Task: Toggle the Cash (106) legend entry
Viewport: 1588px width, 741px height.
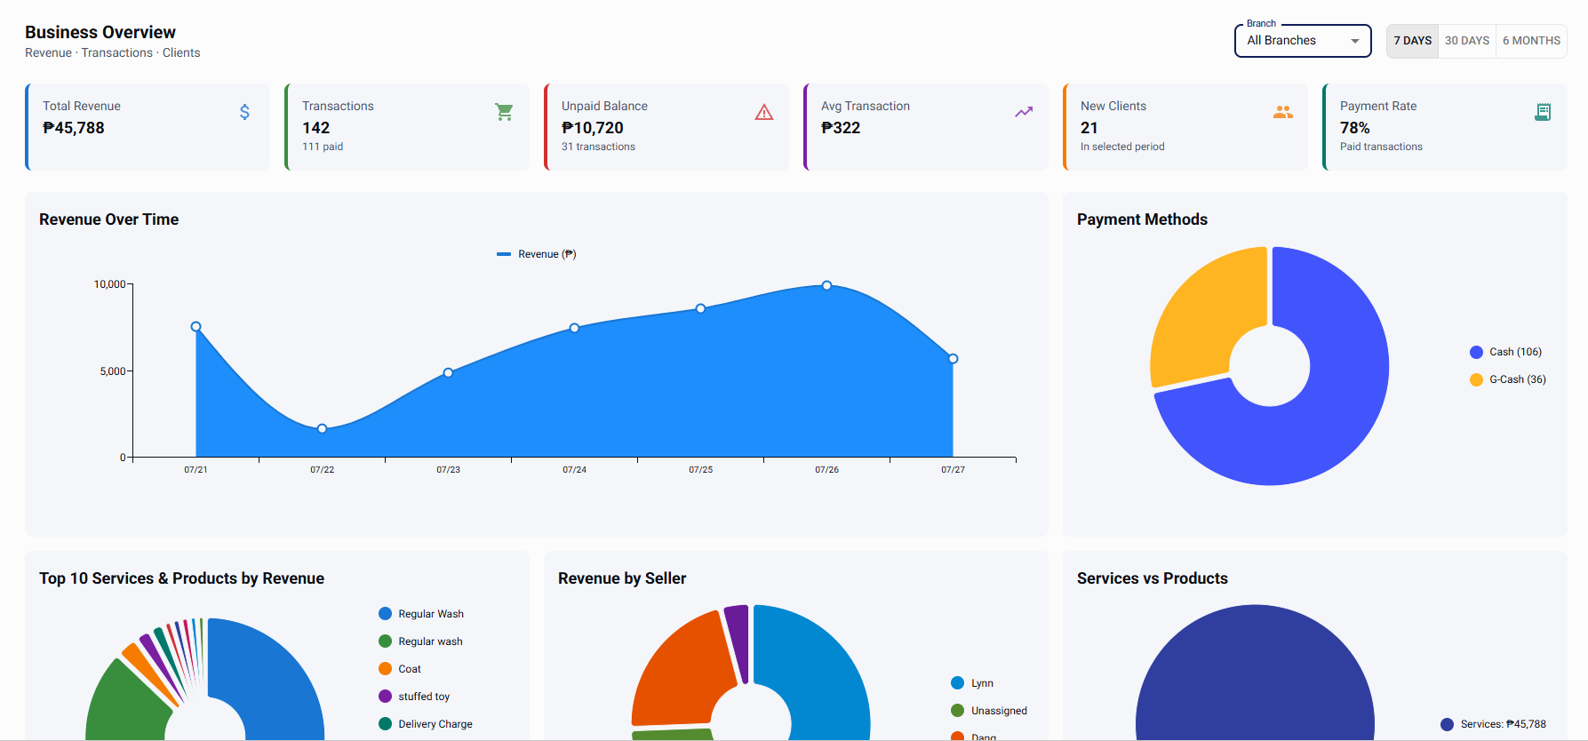Action: [1506, 352]
